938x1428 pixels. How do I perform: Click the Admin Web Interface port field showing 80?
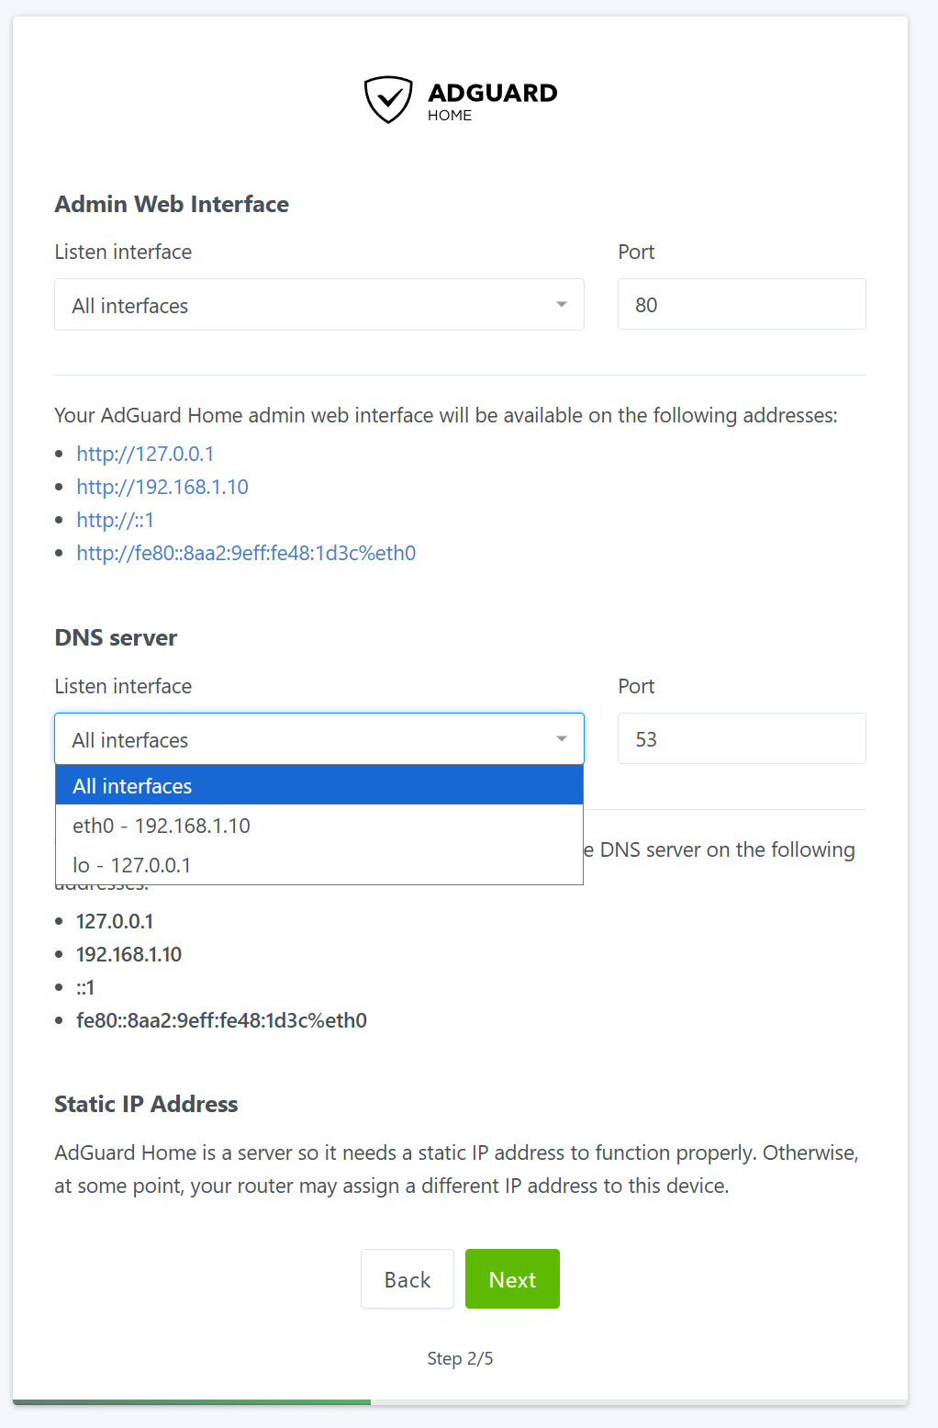click(742, 304)
